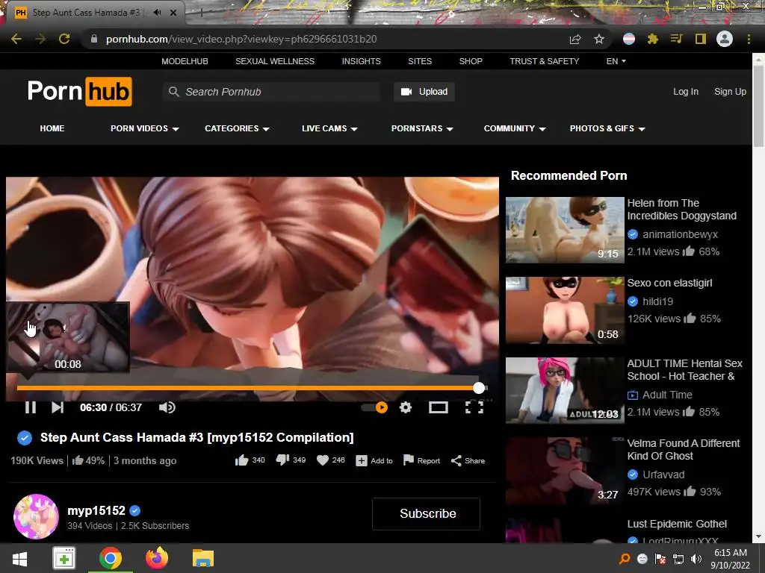Viewport: 765px width, 573px height.
Task: Open the TRUST & SAFETY top link
Action: 545,61
